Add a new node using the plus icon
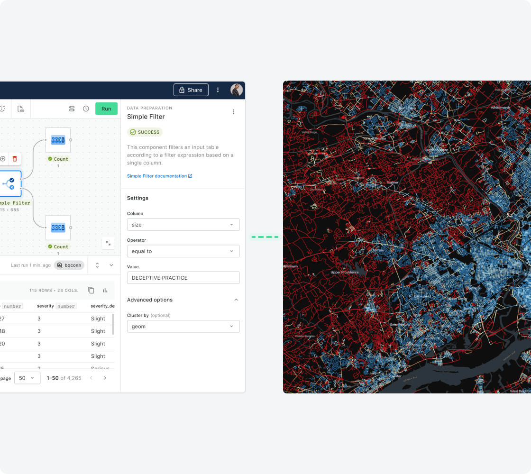The width and height of the screenshot is (531, 474). (4, 158)
